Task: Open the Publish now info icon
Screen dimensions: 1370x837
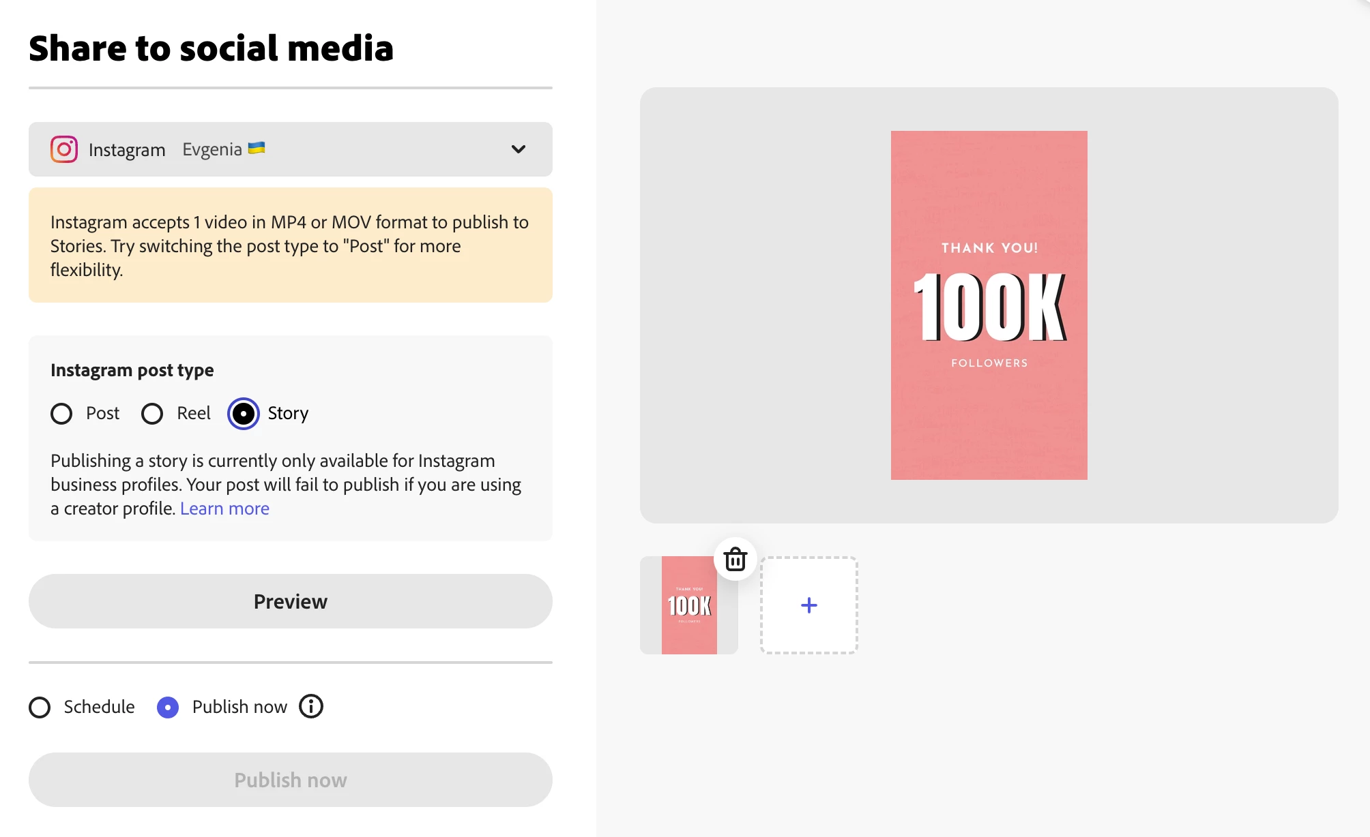Action: pos(311,707)
